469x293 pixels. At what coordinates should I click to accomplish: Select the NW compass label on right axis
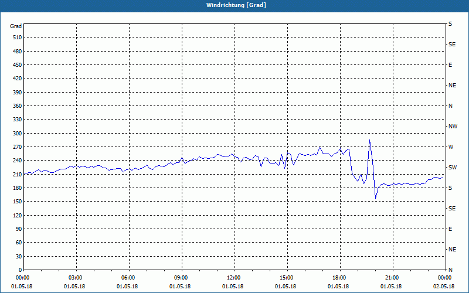(453, 127)
